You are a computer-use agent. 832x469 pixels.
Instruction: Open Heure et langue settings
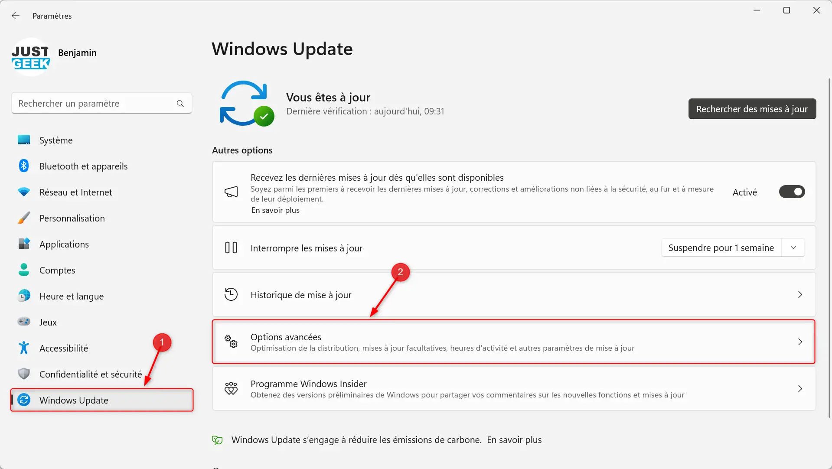tap(101, 296)
